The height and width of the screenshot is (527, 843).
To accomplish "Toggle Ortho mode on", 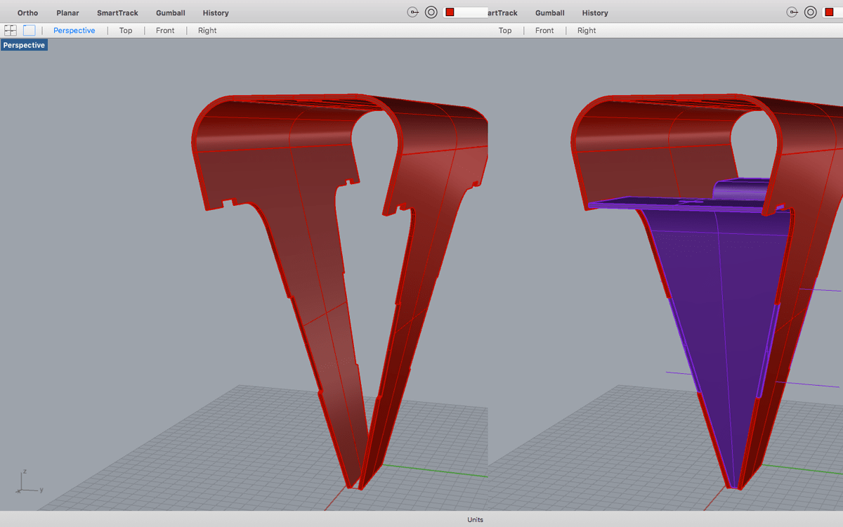I will pos(27,13).
